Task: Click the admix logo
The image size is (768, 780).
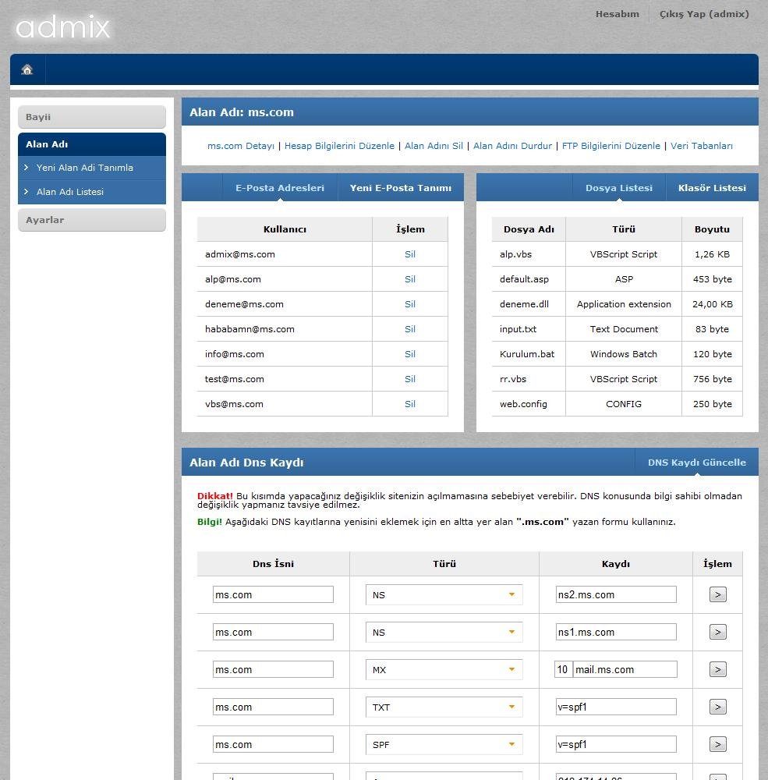Action: click(62, 26)
